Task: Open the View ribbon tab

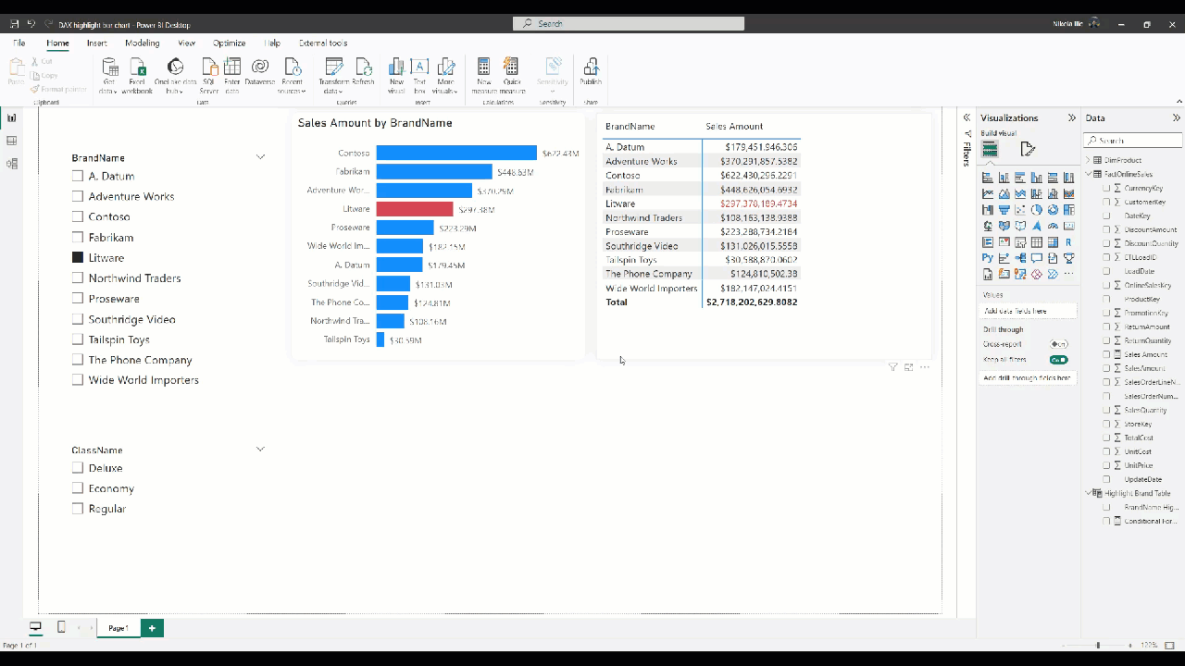Action: pyautogui.click(x=186, y=43)
